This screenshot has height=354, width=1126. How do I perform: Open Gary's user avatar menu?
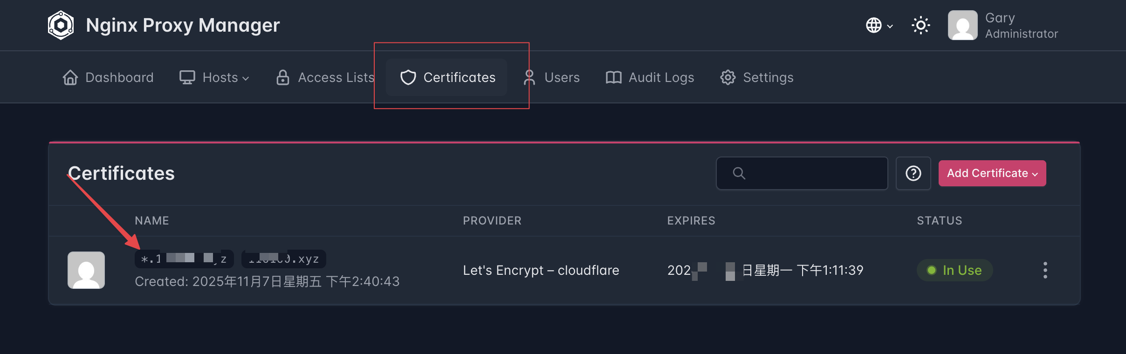click(x=962, y=25)
